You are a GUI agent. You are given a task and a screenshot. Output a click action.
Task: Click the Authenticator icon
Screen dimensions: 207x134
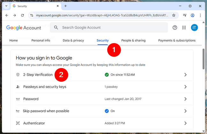[x=18, y=123]
